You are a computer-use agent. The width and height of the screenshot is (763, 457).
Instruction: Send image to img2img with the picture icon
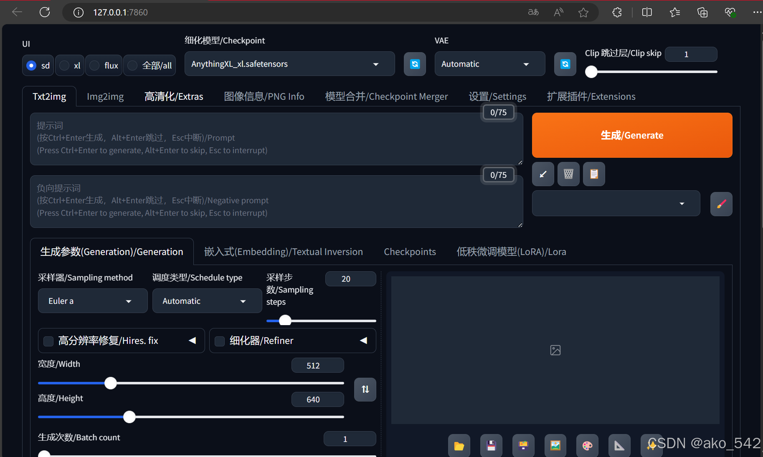click(x=555, y=445)
